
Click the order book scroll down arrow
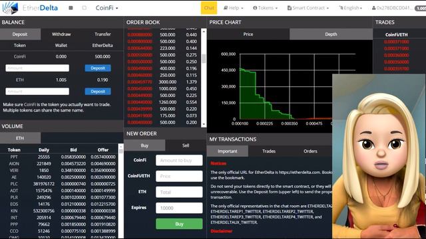coord(204,124)
